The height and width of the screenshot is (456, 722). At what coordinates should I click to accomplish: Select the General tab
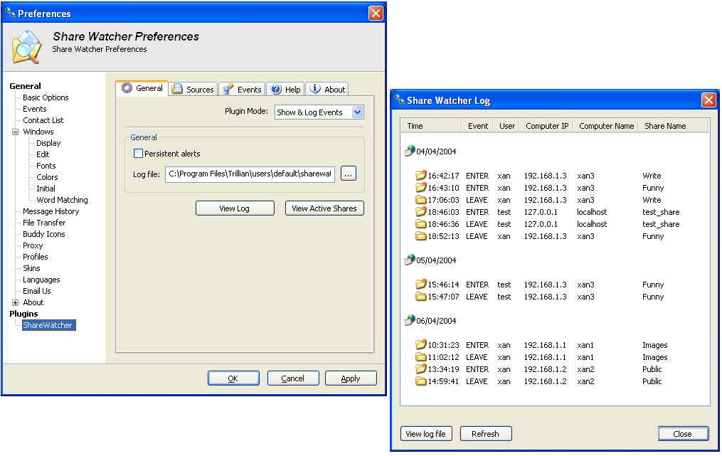(142, 88)
